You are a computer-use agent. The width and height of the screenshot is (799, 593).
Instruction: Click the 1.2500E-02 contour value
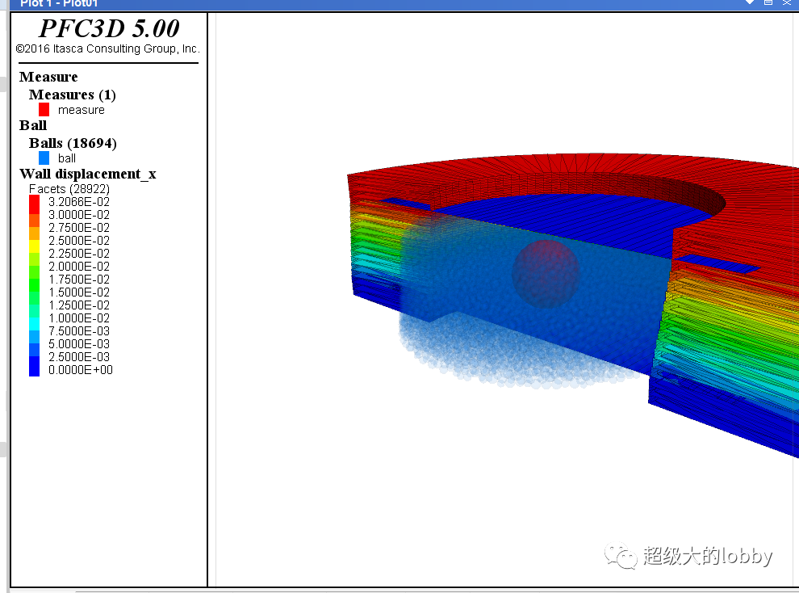tap(79, 305)
